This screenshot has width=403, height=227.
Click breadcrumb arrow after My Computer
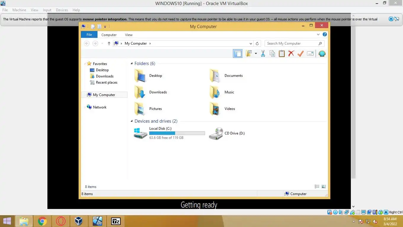[150, 43]
